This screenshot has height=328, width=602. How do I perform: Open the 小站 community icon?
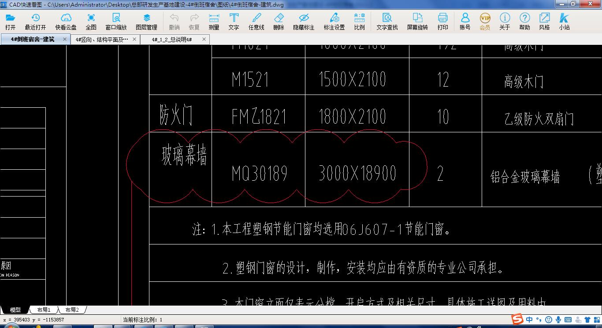[564, 21]
